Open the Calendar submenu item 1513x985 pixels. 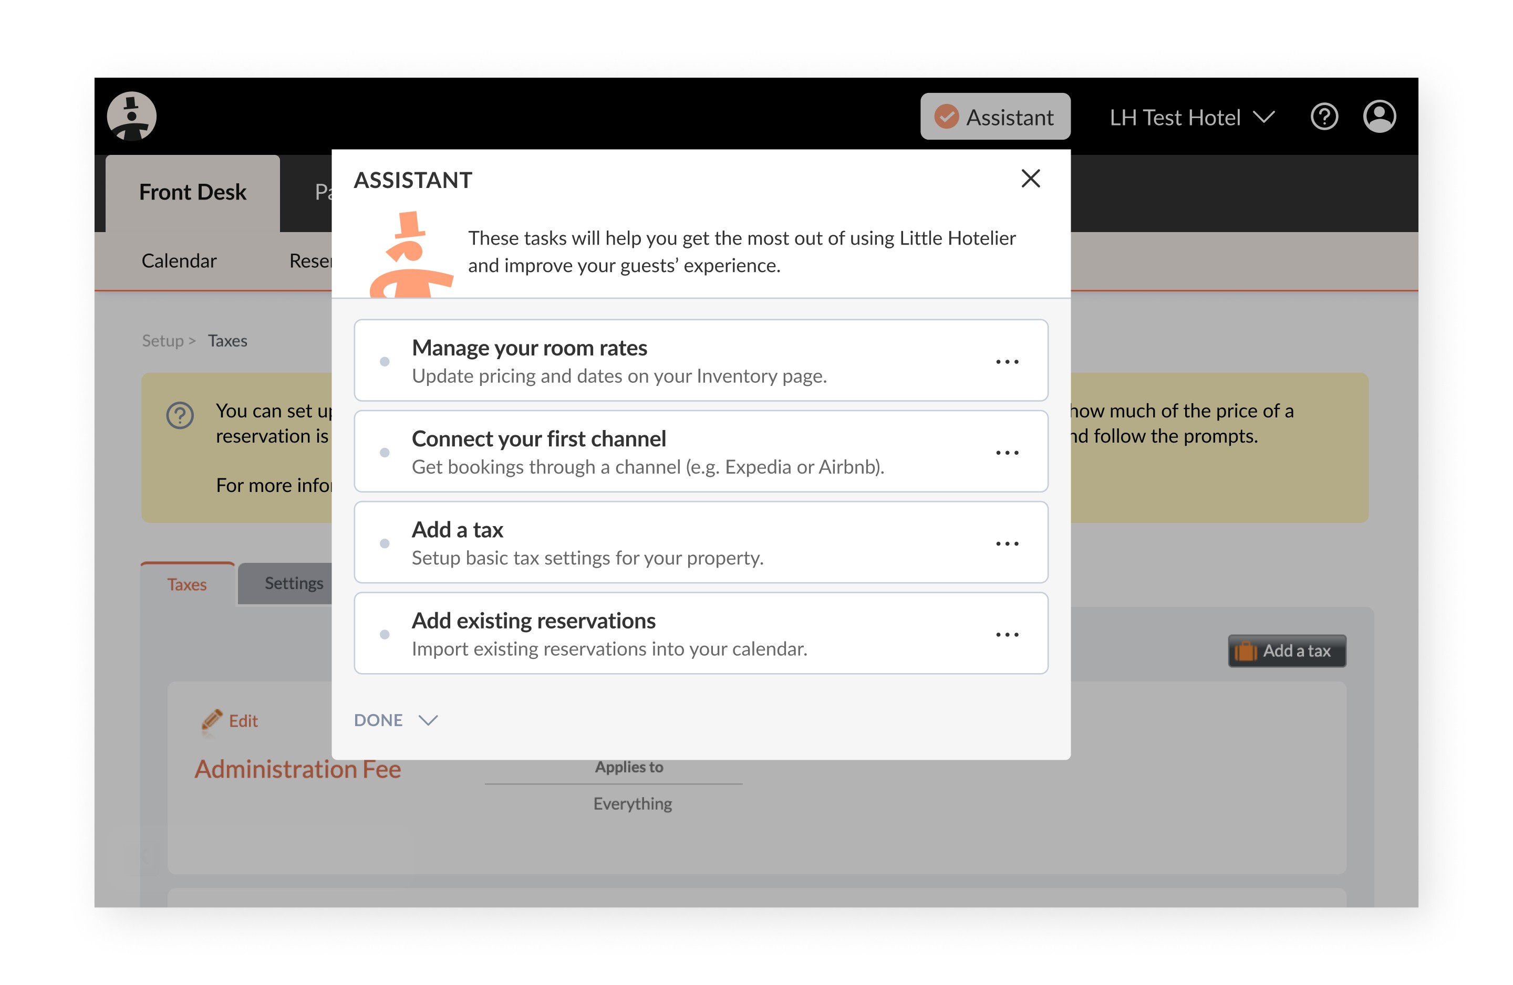click(179, 260)
